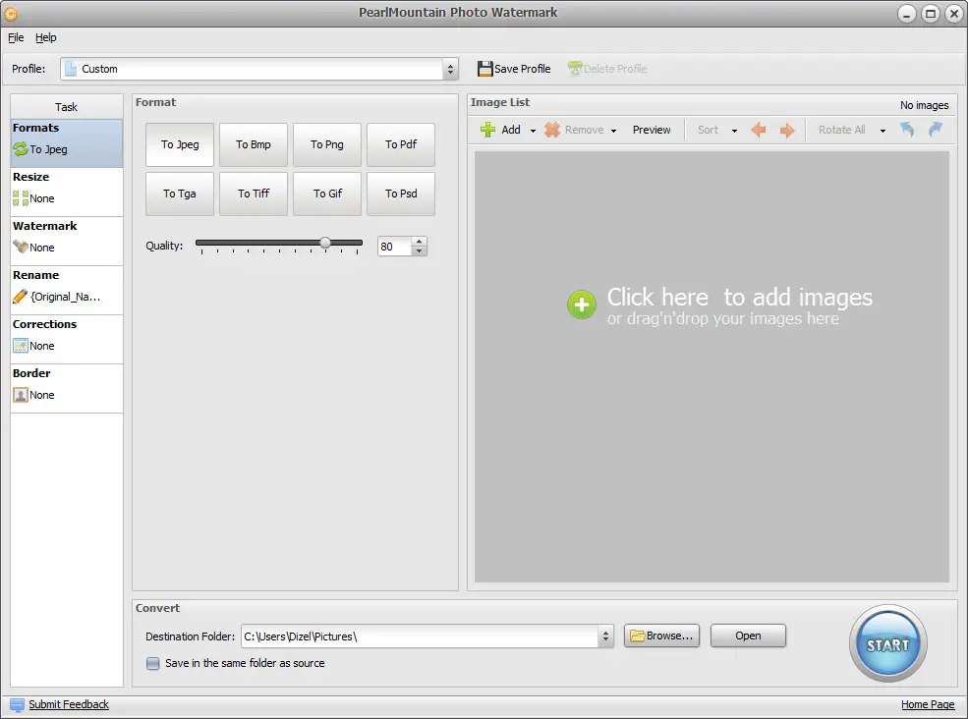Rotate images clockwise with blue arrow icon
Viewport: 968px width, 719px height.
pyautogui.click(x=936, y=130)
